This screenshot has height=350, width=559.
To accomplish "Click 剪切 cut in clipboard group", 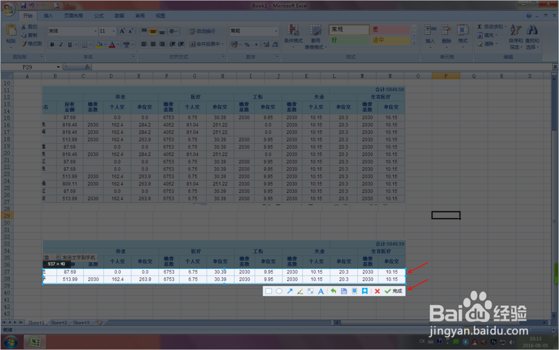I will (x=29, y=27).
